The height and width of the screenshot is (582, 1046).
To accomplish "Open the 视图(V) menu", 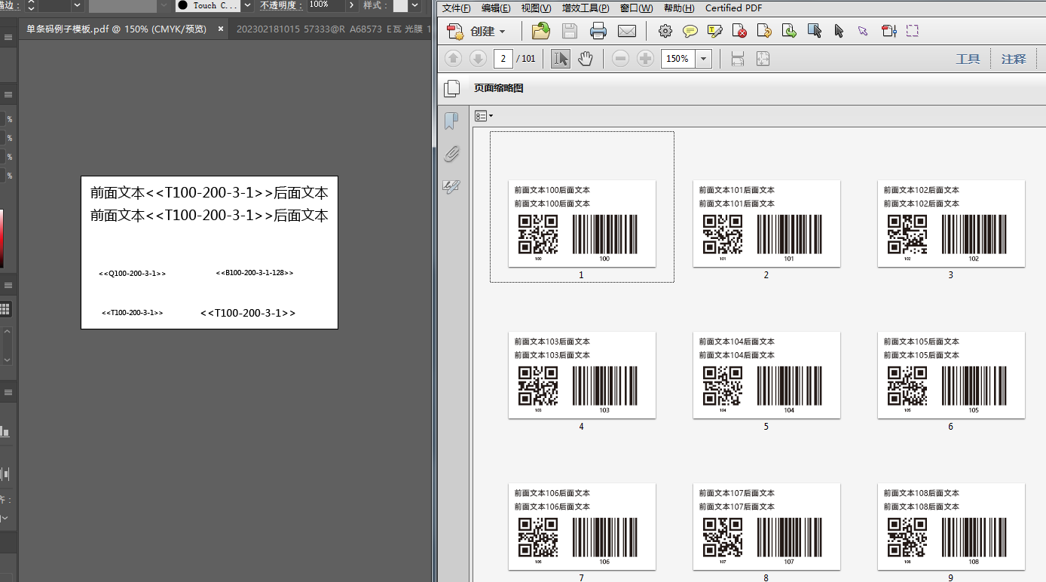I will click(536, 8).
